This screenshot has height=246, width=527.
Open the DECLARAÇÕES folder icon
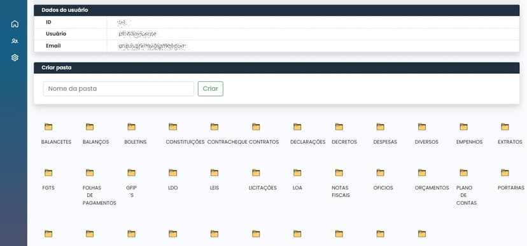click(297, 127)
